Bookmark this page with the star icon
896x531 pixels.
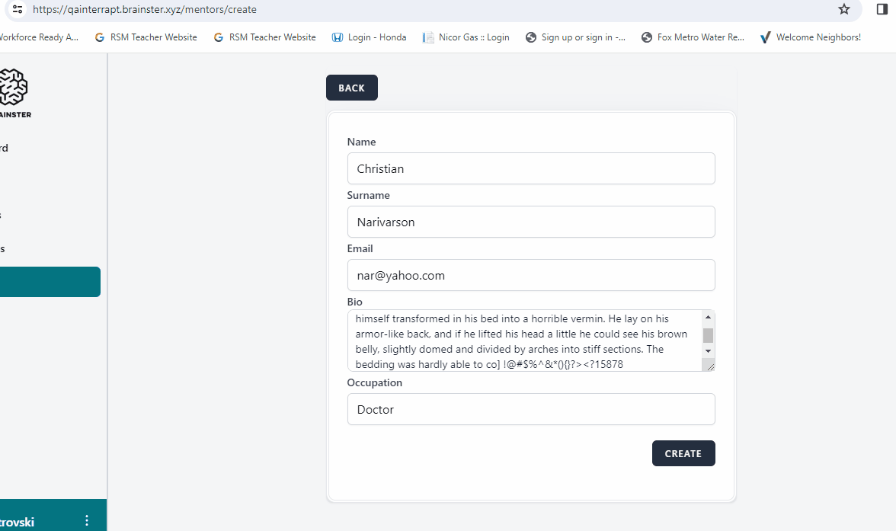[x=843, y=10]
